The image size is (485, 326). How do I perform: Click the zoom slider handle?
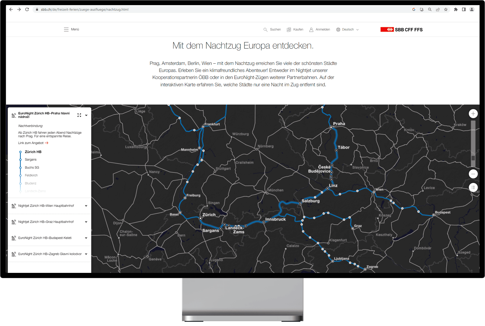click(x=473, y=158)
